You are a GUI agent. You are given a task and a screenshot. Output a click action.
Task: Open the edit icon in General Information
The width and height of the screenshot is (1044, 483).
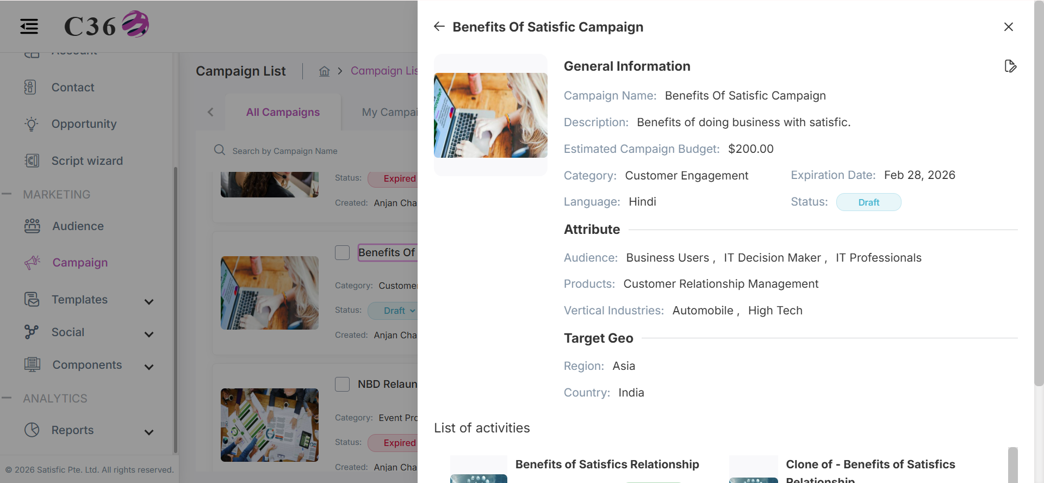click(x=1010, y=66)
